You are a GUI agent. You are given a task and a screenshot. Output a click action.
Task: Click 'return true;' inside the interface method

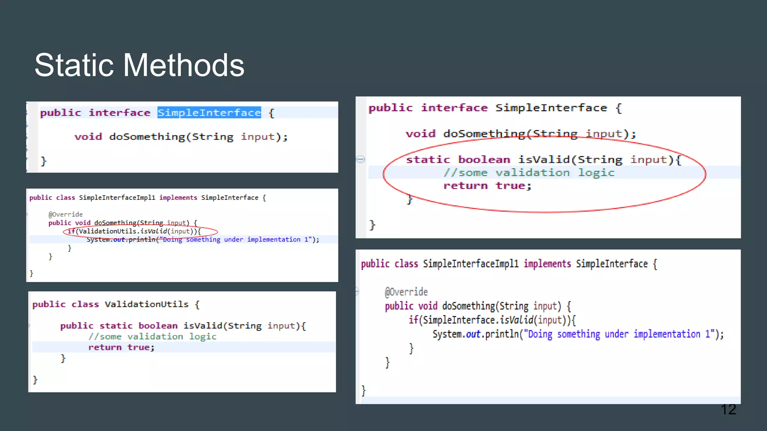pyautogui.click(x=487, y=186)
